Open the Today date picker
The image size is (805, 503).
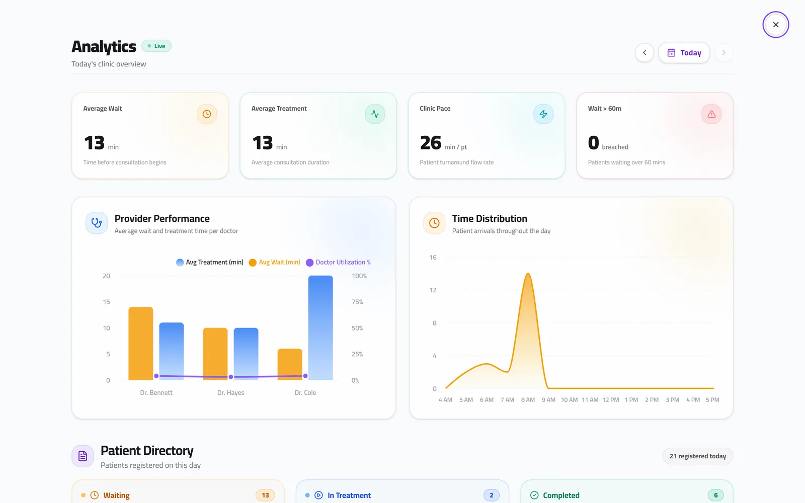click(x=684, y=53)
